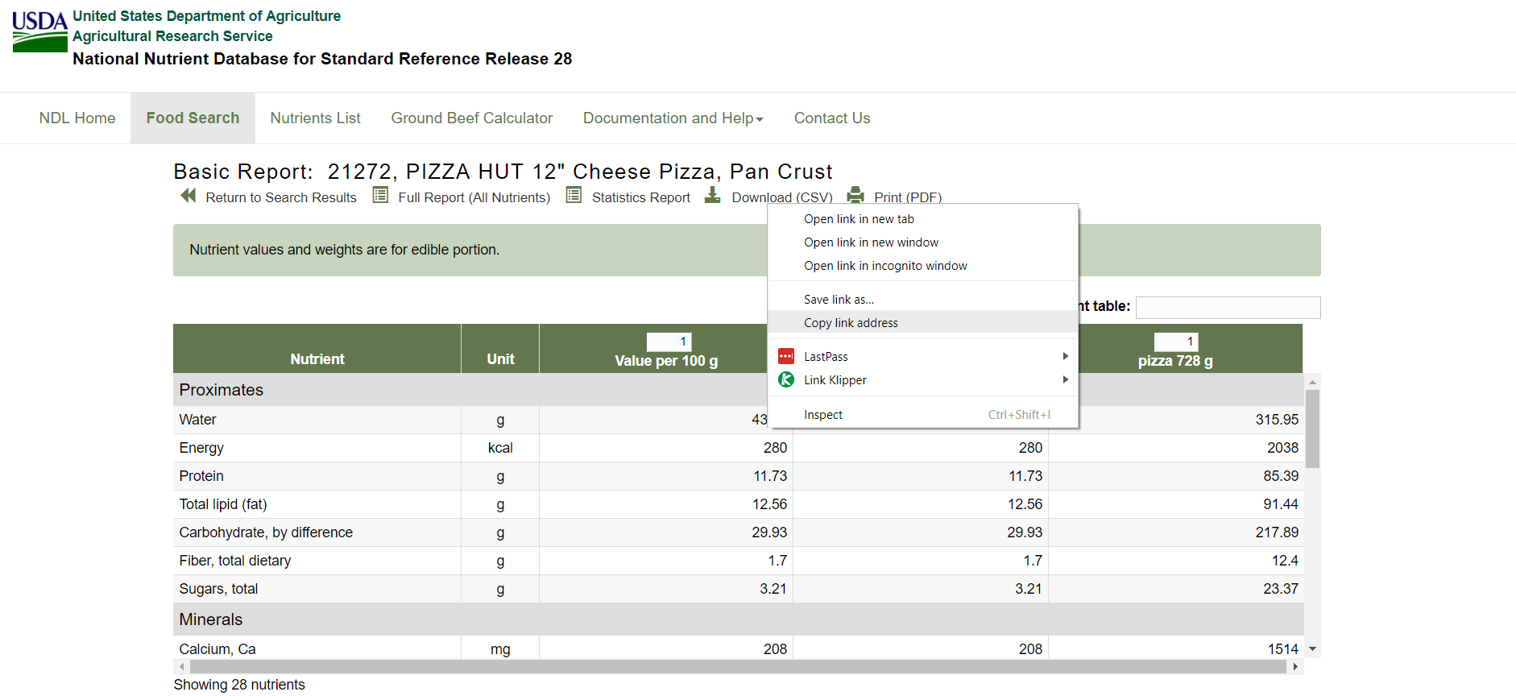Click the Statistics Report list icon
This screenshot has width=1516, height=696.
(574, 195)
